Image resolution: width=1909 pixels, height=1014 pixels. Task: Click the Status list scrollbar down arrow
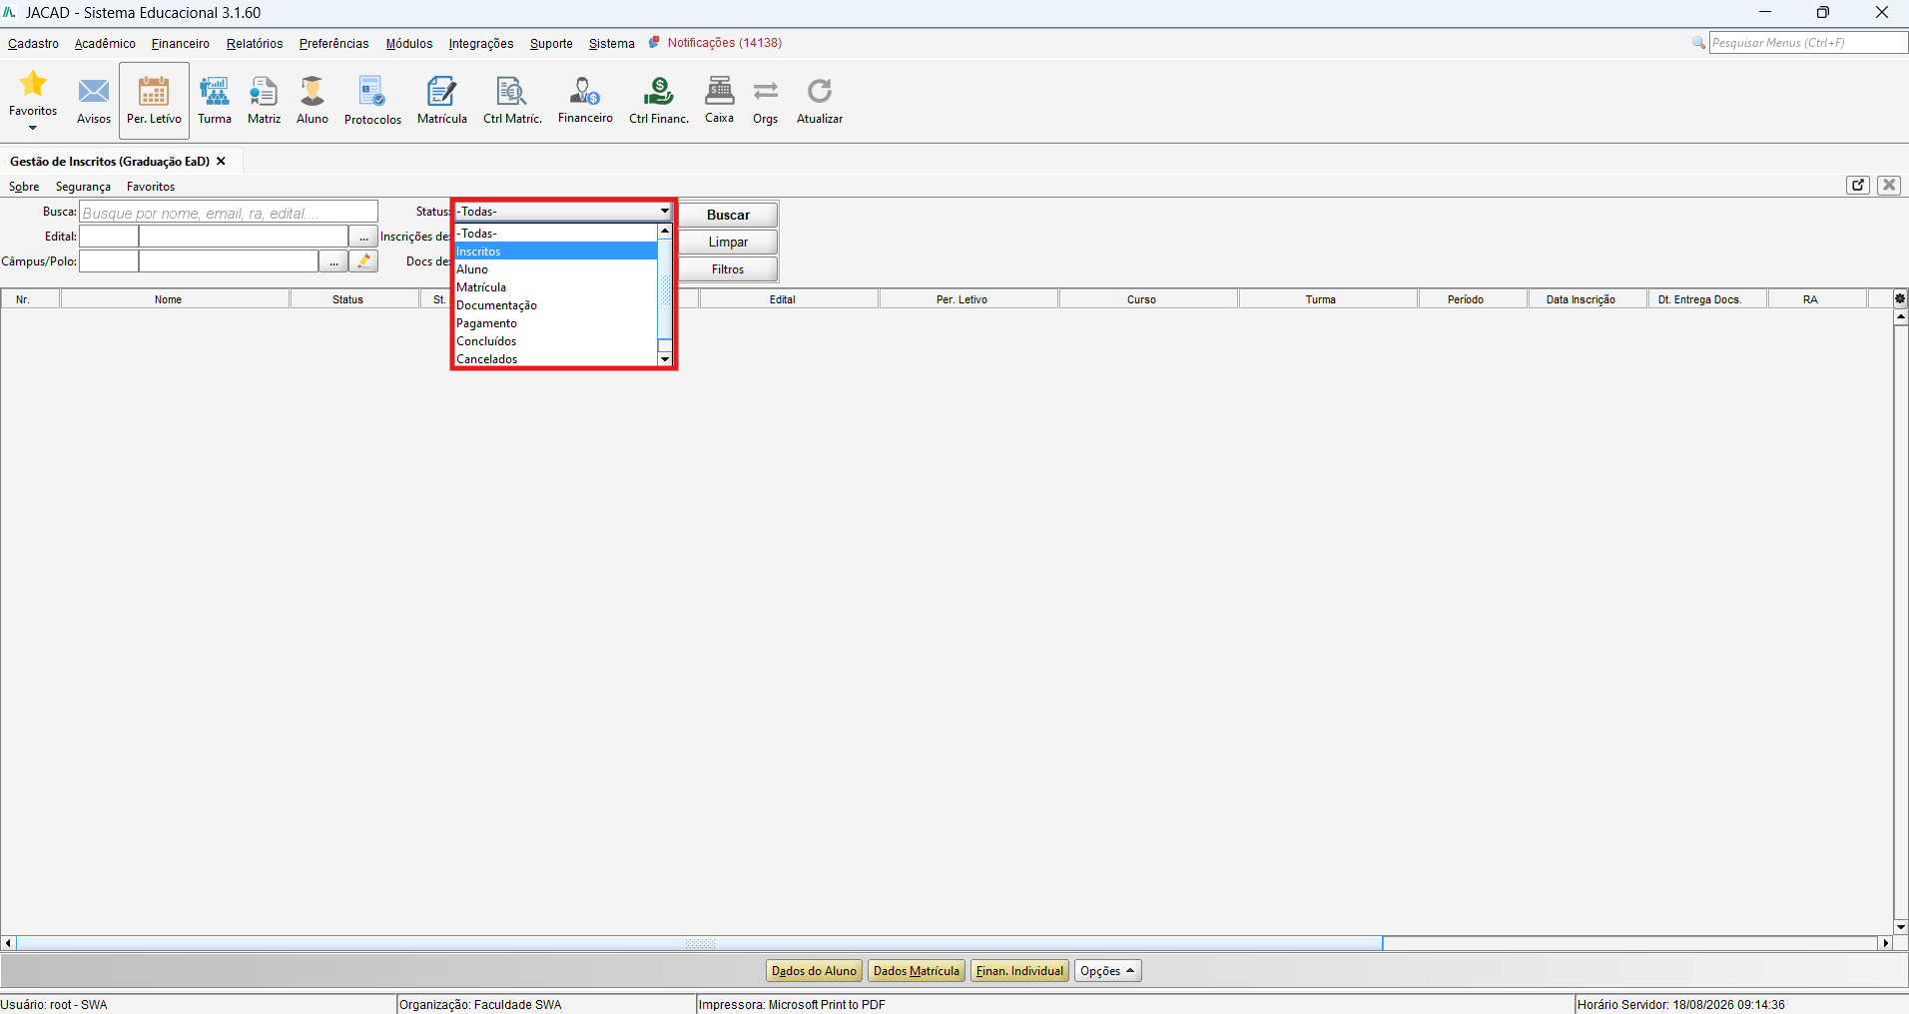click(x=665, y=359)
